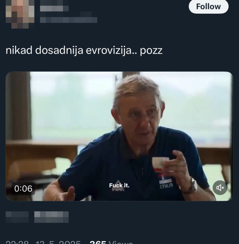The image size is (239, 244).
Task: Open the pixelated profile avatar
Action: pos(20,14)
